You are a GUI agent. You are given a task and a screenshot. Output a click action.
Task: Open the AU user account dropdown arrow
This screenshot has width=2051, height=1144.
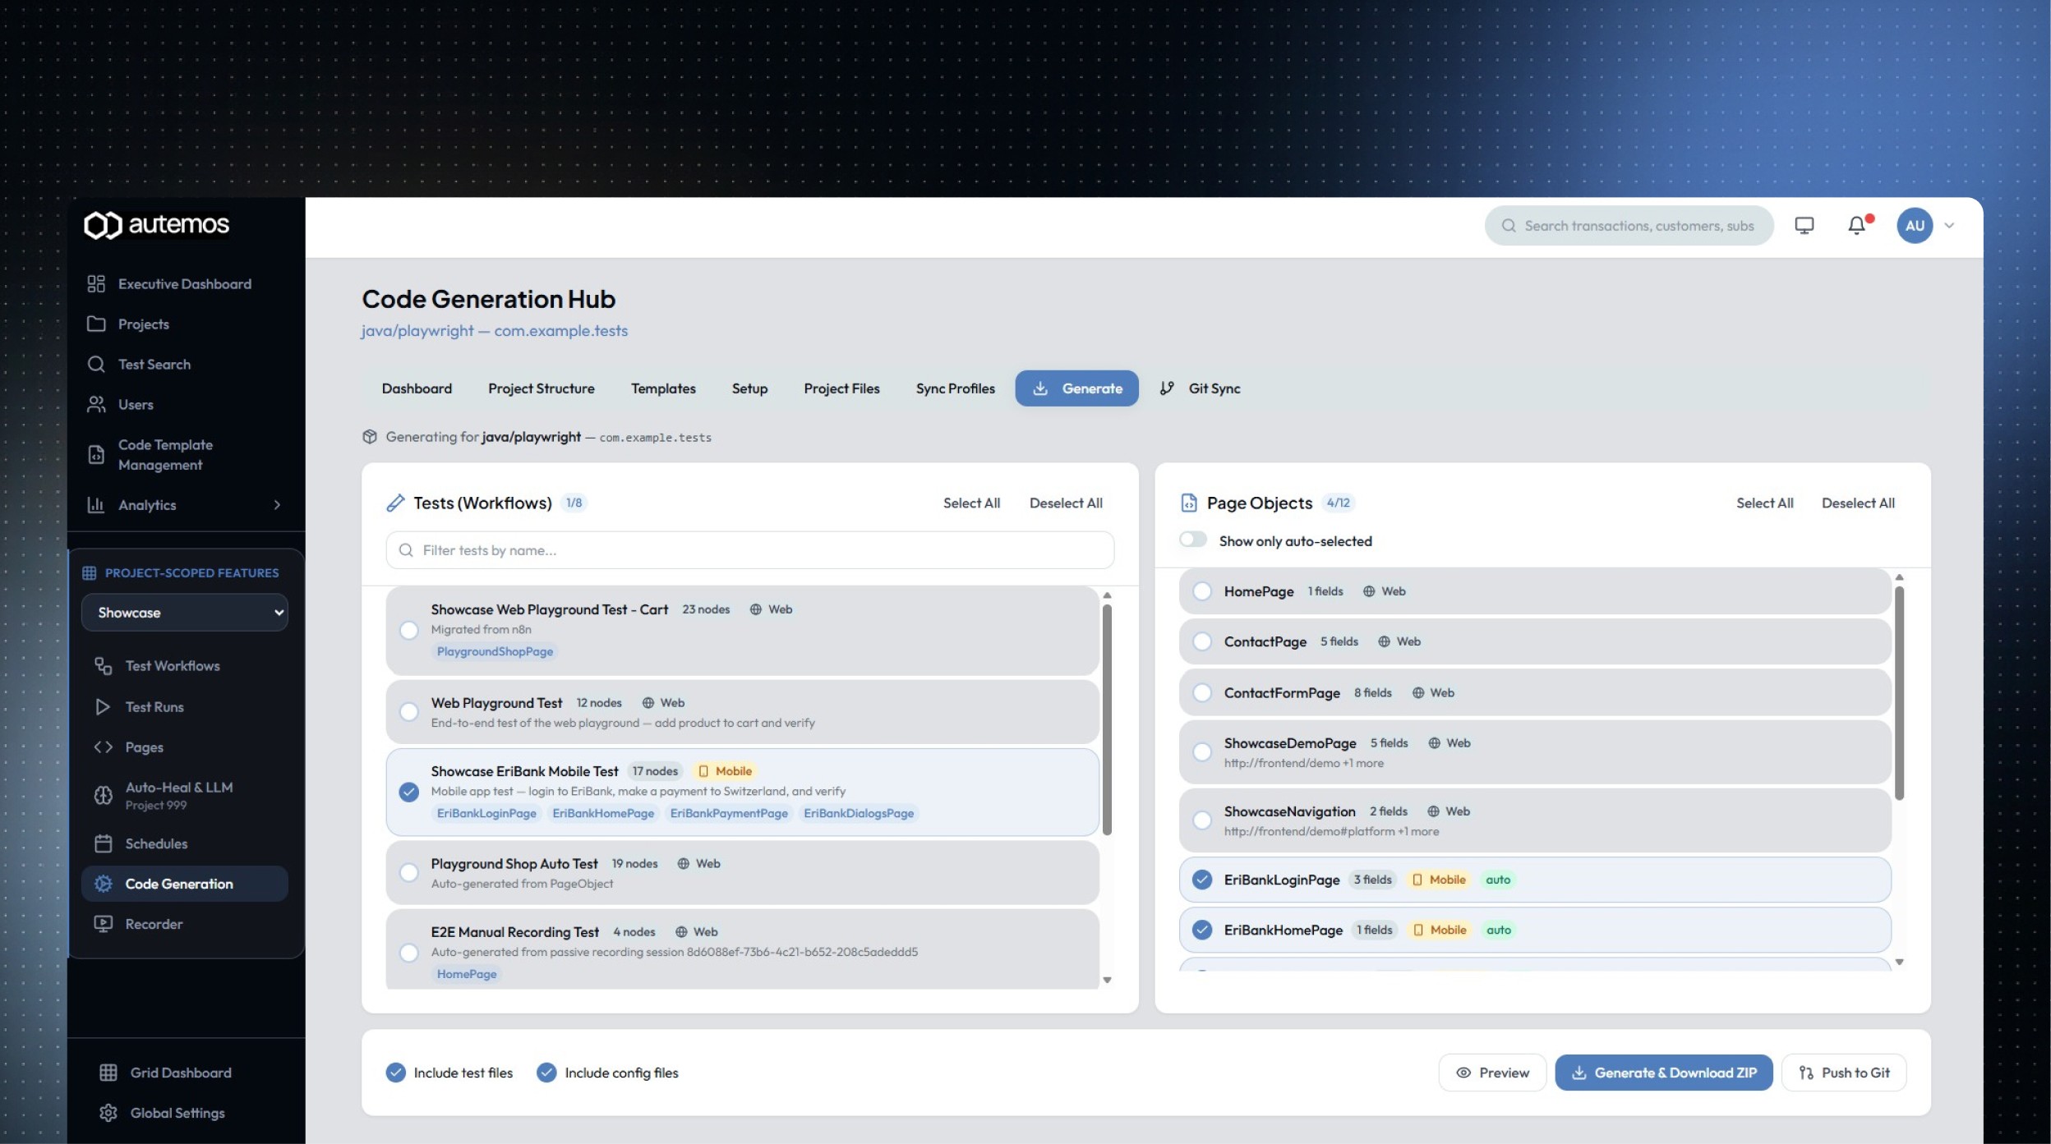[x=1949, y=225]
